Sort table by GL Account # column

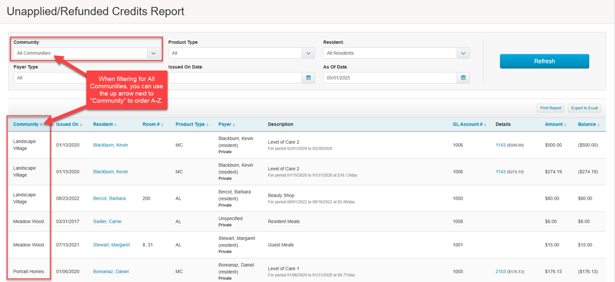pyautogui.click(x=469, y=125)
